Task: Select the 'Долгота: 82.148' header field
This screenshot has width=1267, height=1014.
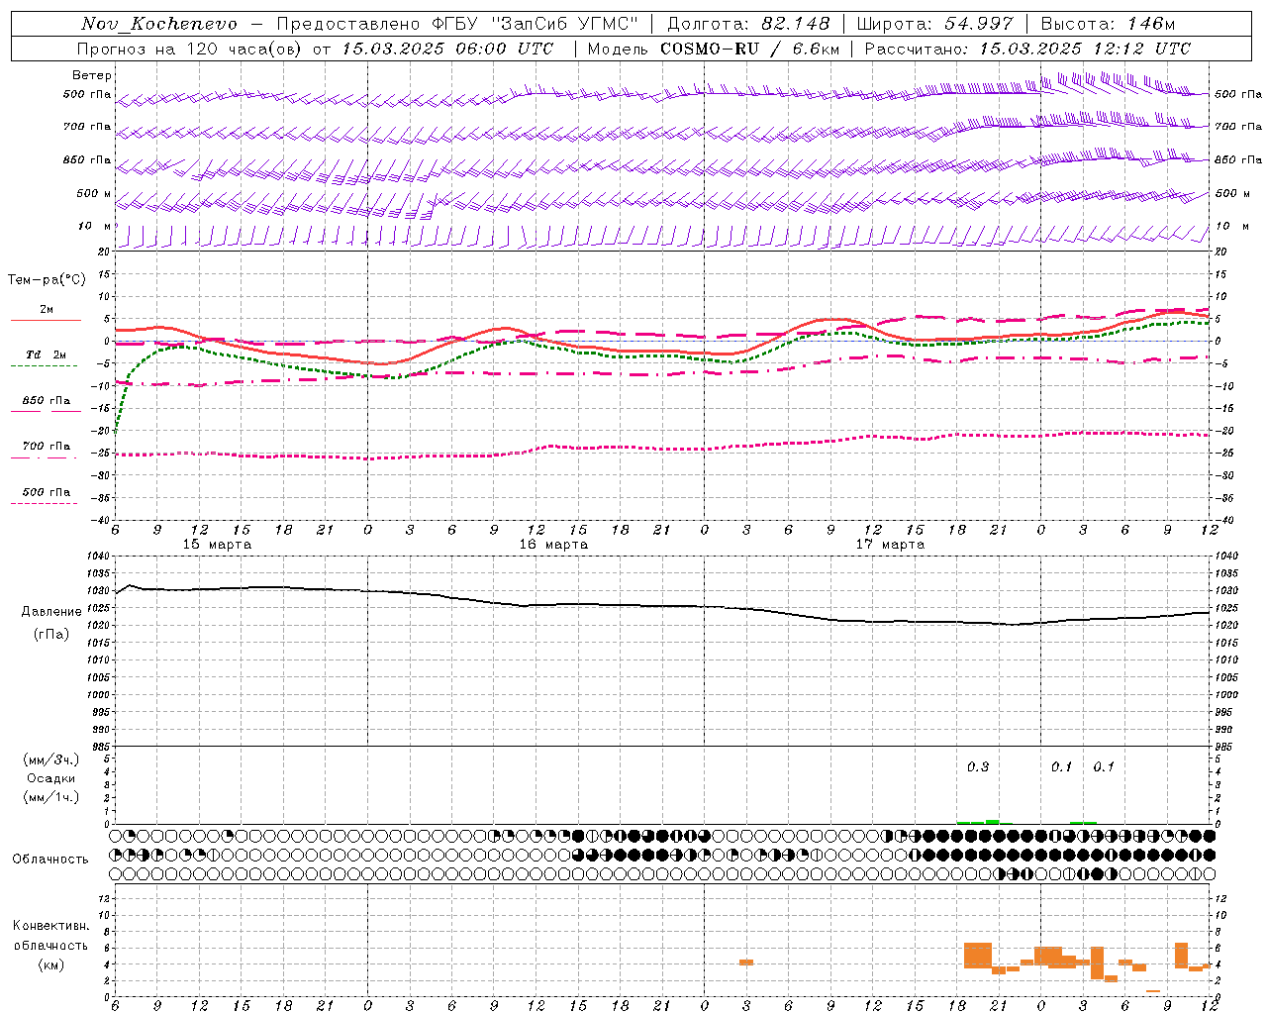Action: tap(748, 24)
